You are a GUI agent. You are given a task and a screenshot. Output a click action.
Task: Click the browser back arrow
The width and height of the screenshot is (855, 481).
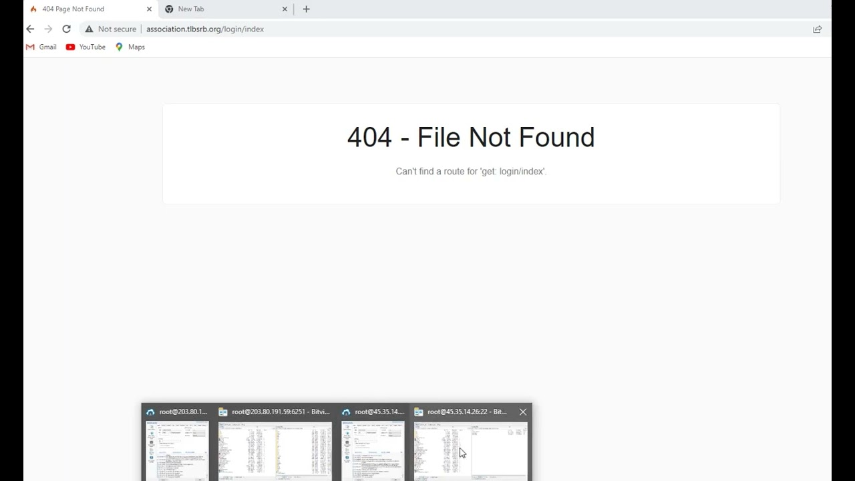coord(30,29)
